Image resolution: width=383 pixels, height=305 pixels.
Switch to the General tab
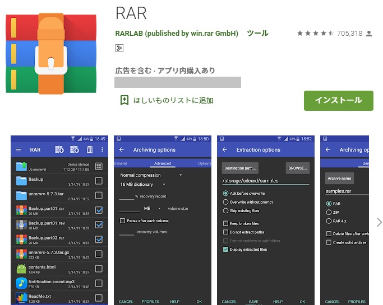click(x=120, y=163)
